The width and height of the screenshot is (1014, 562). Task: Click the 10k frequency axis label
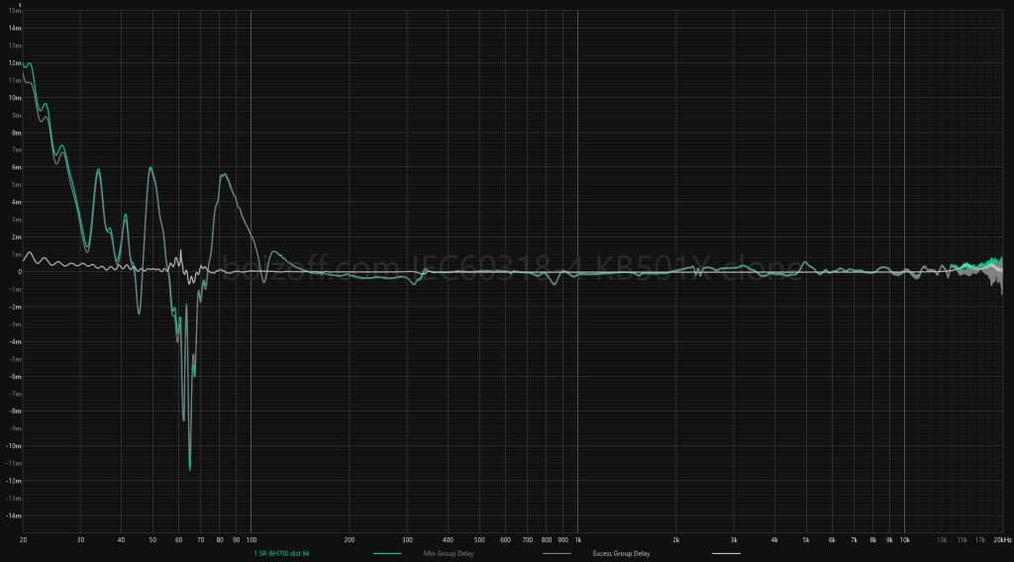tap(904, 540)
